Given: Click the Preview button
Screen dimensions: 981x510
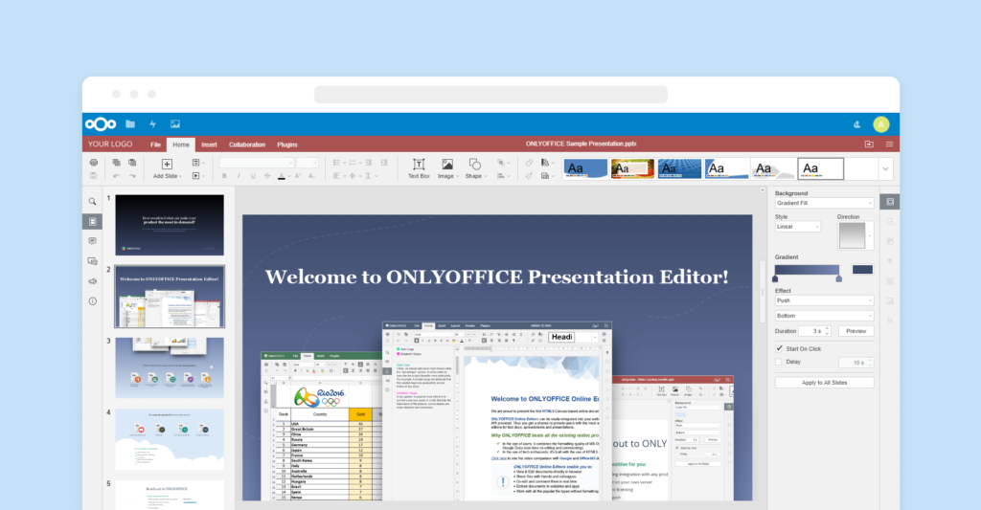Looking at the screenshot, I should (856, 331).
